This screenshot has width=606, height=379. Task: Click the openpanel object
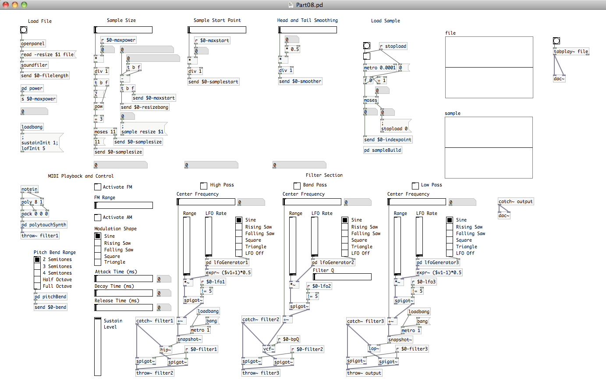point(33,44)
